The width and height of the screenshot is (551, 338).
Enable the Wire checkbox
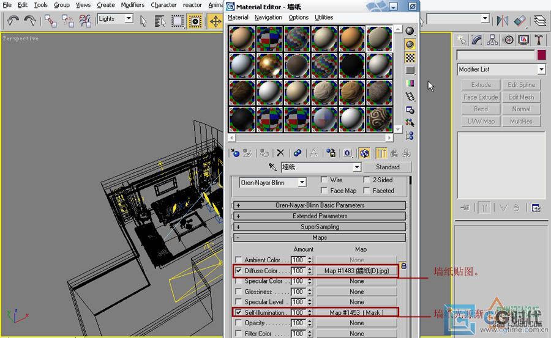pos(324,180)
